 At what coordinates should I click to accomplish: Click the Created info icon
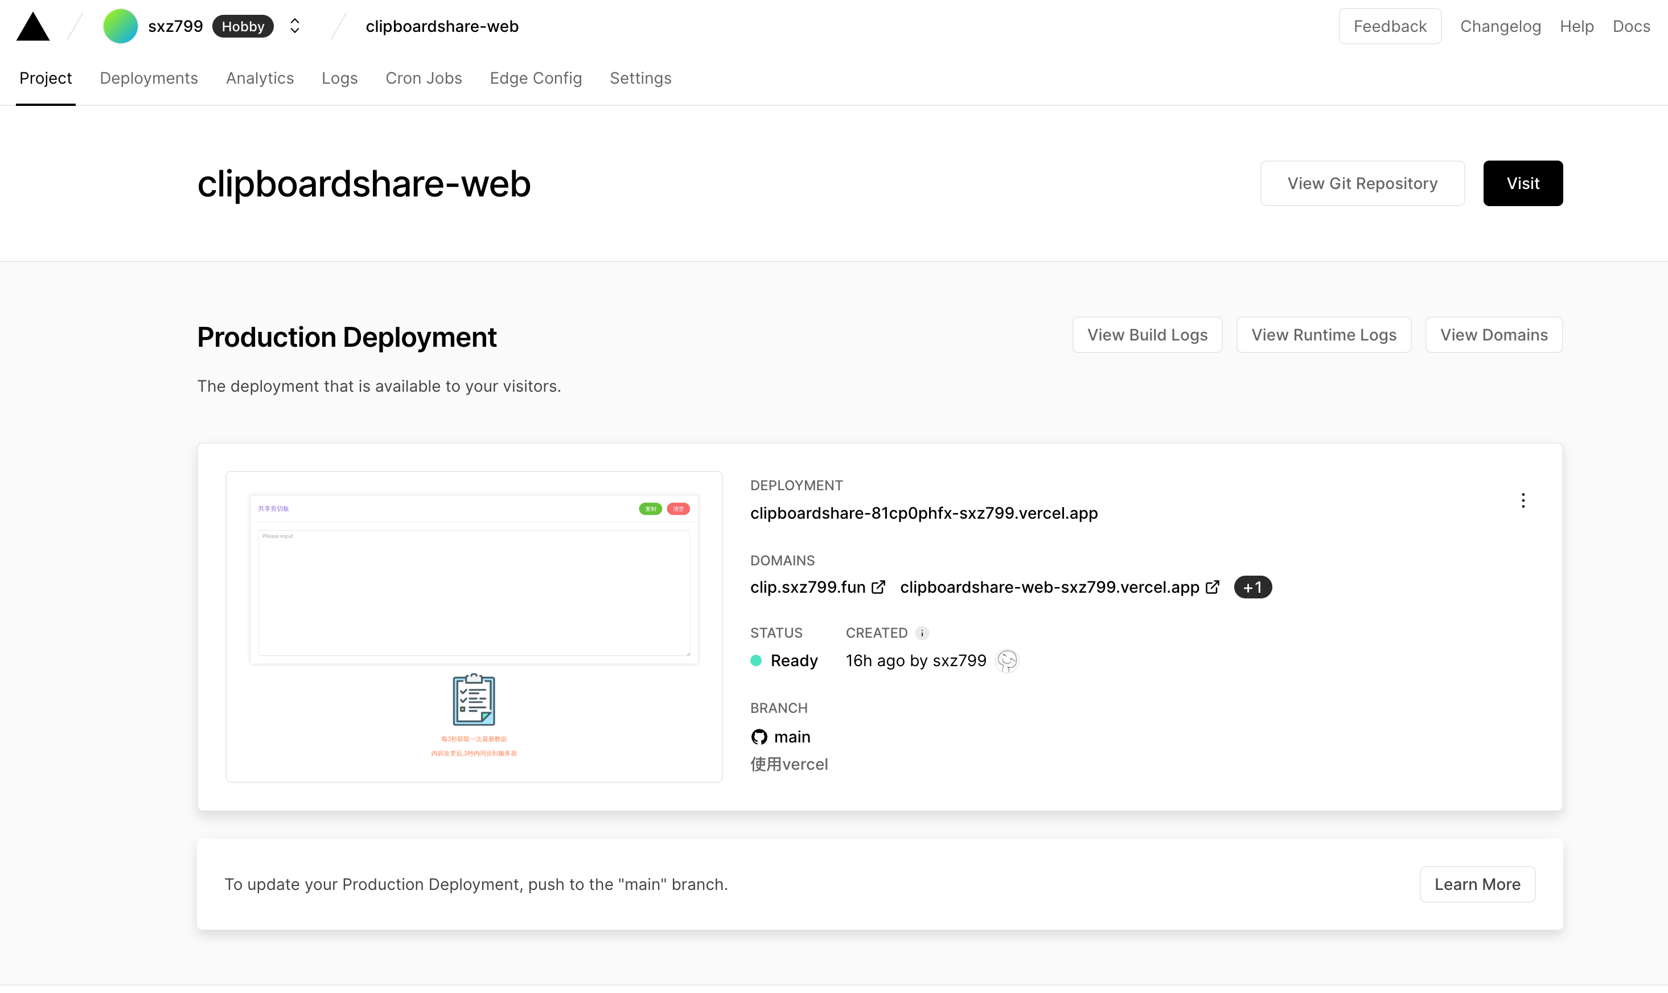(922, 633)
